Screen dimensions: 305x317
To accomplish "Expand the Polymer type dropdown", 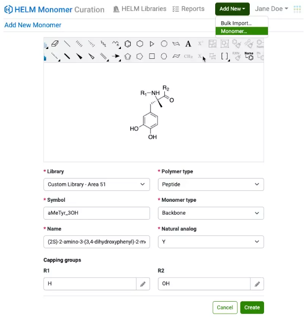I will (211, 184).
